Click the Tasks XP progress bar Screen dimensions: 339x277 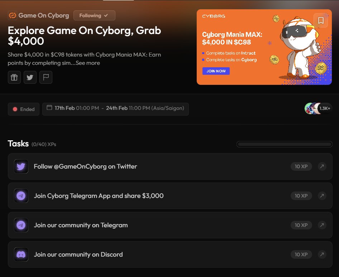pos(284,144)
